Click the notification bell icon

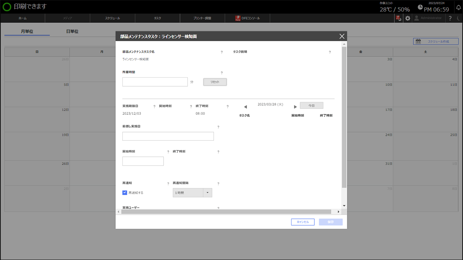click(458, 7)
